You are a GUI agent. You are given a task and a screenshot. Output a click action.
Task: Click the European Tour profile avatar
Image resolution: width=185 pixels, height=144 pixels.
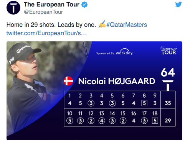tap(13, 8)
